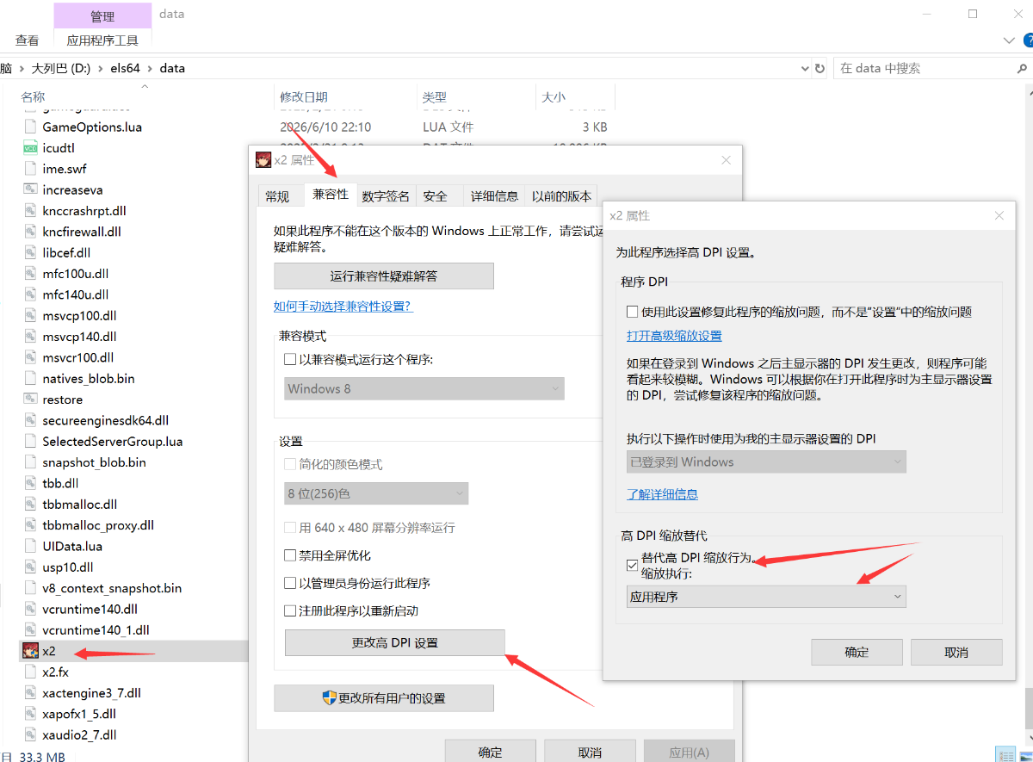
Task: Open 打开高级缩放设置 link
Action: pyautogui.click(x=674, y=336)
